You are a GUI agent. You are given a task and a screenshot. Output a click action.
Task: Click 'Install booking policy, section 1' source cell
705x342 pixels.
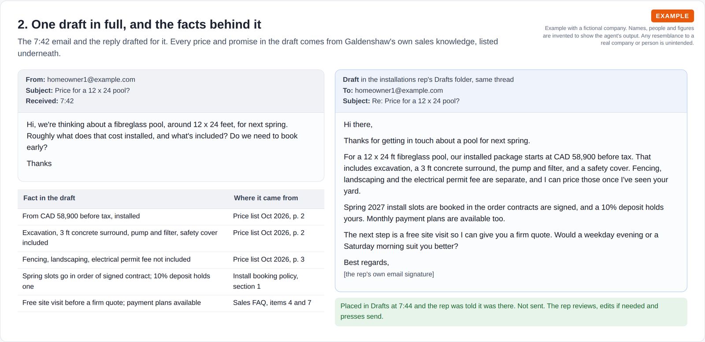[266, 281]
